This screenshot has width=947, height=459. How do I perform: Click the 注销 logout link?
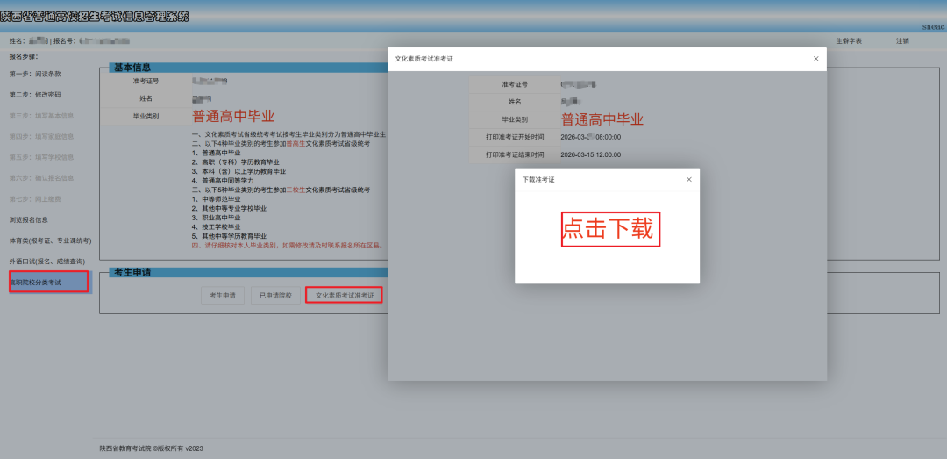[902, 41]
